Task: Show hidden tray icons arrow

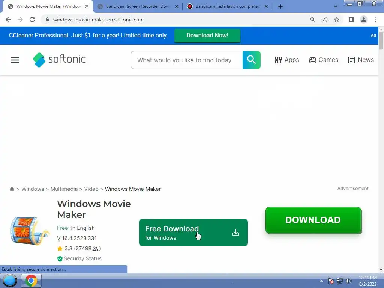Action: 321,281
